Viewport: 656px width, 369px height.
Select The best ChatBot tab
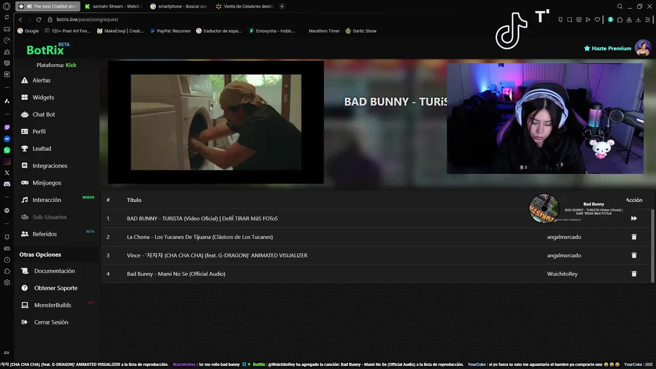click(x=48, y=6)
